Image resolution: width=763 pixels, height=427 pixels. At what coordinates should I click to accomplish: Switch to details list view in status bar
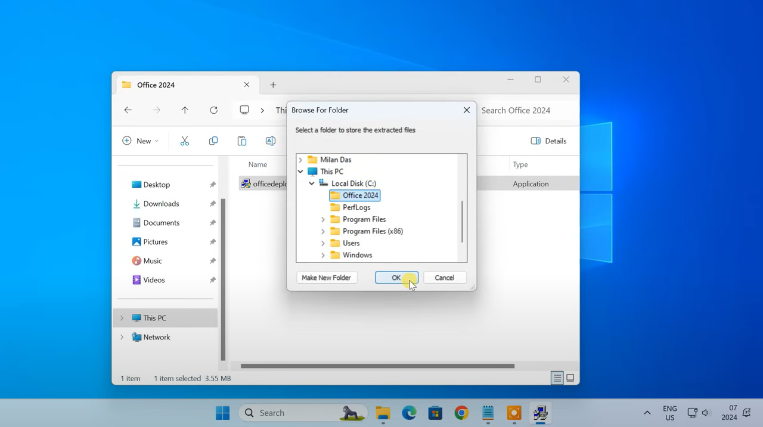pyautogui.click(x=557, y=378)
